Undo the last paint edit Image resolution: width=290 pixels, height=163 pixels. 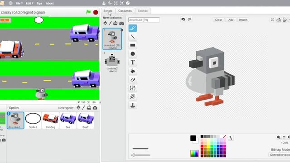pyautogui.click(x=183, y=19)
